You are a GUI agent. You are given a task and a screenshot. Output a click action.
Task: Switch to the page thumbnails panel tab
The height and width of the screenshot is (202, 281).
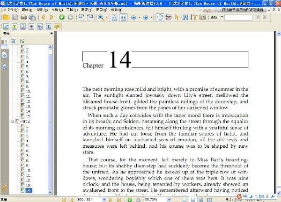click(5, 55)
